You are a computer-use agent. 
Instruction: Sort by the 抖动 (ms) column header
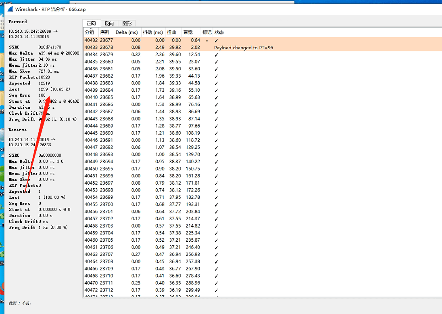tap(153, 32)
